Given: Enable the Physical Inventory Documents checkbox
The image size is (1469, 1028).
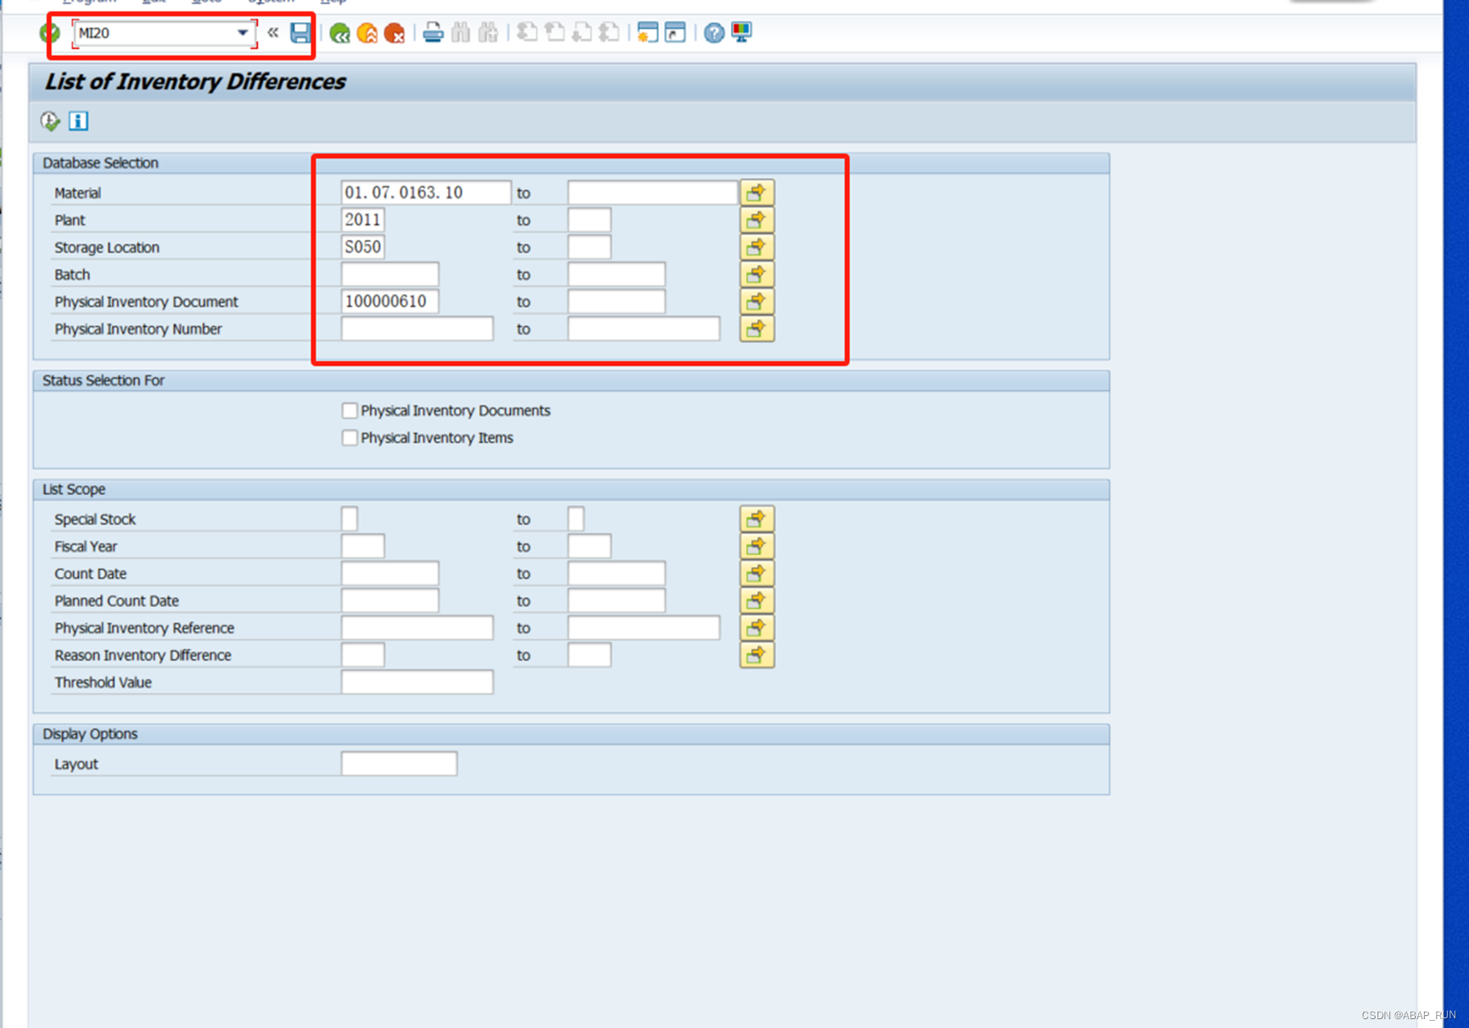Looking at the screenshot, I should [350, 410].
